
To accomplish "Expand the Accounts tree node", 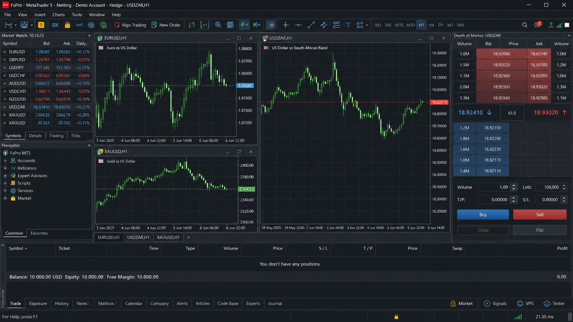I will click(5, 160).
